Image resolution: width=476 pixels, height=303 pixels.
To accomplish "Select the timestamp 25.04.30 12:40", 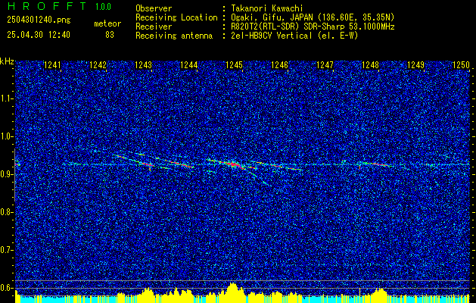I will click(39, 35).
